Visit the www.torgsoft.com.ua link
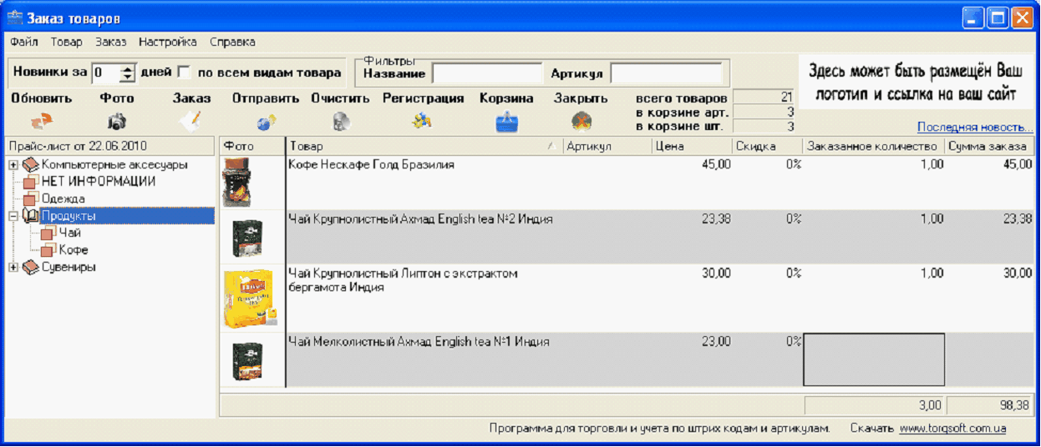This screenshot has width=1041, height=447. pyautogui.click(x=952, y=429)
